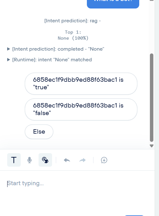Click the scroll down arrow below the scrollbar
Image resolution: width=159 pixels, height=216 pixels.
pyautogui.click(x=151, y=146)
